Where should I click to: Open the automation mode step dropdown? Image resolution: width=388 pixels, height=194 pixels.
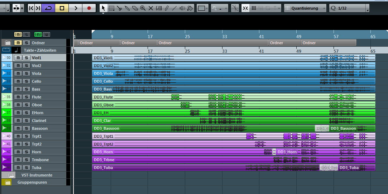click(x=220, y=8)
